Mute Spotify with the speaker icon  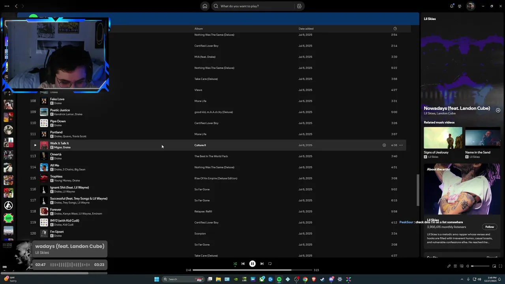coord(468,266)
